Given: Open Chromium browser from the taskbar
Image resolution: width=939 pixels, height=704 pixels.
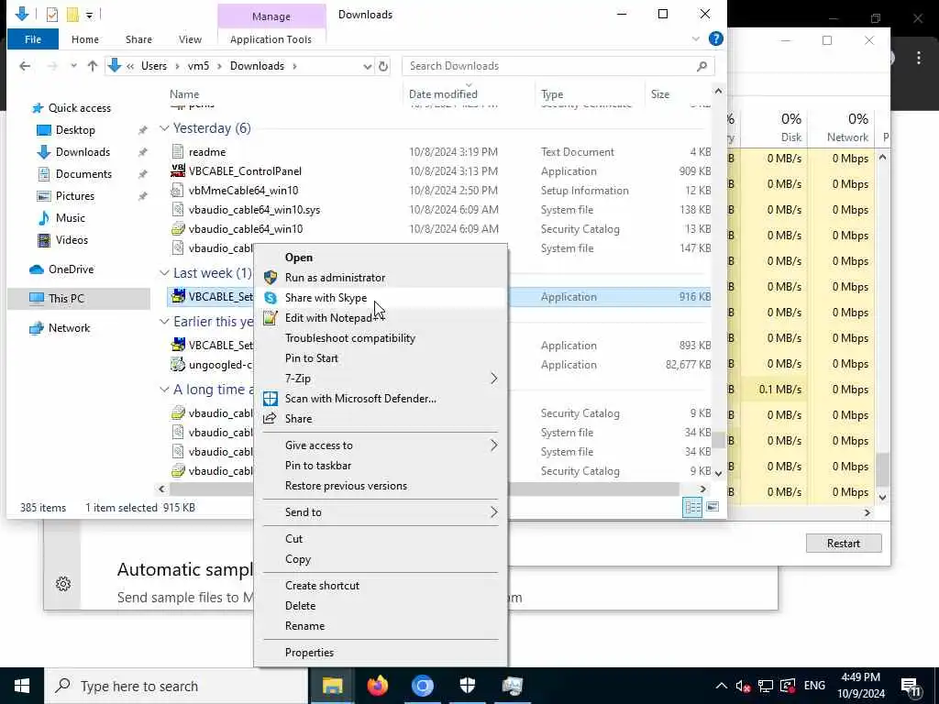Looking at the screenshot, I should coord(422,686).
